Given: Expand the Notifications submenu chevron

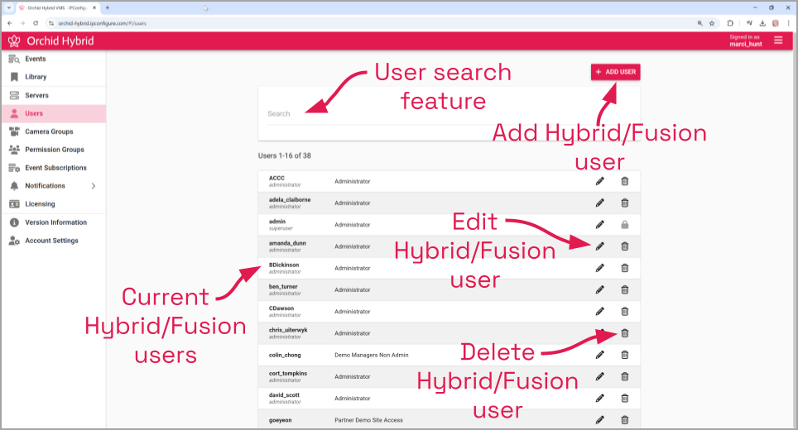Looking at the screenshot, I should (x=94, y=186).
